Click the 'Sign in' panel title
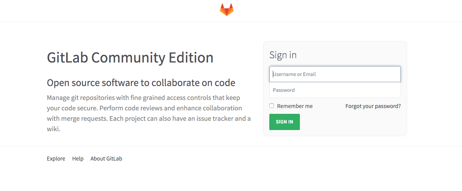The height and width of the screenshot is (191, 462). [x=283, y=55]
